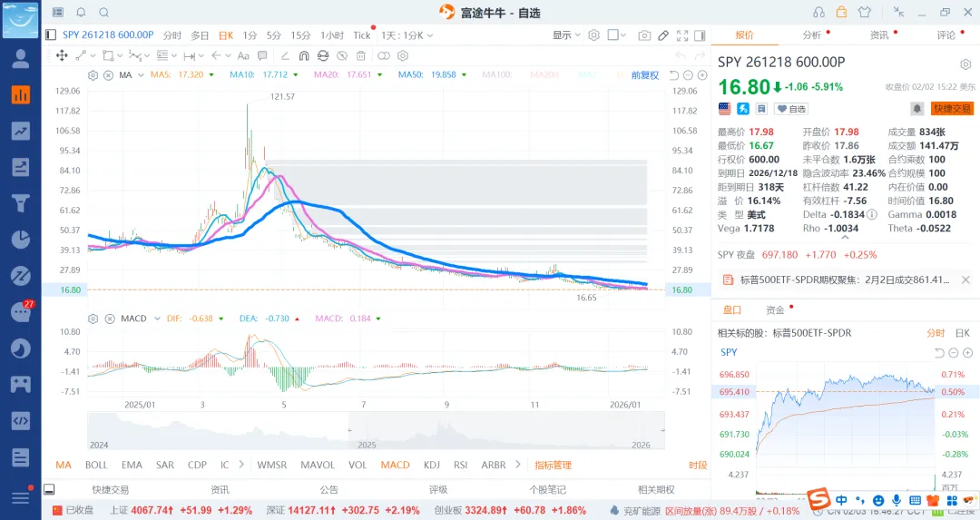Toggle the bottom panel collapse icon

point(49,489)
